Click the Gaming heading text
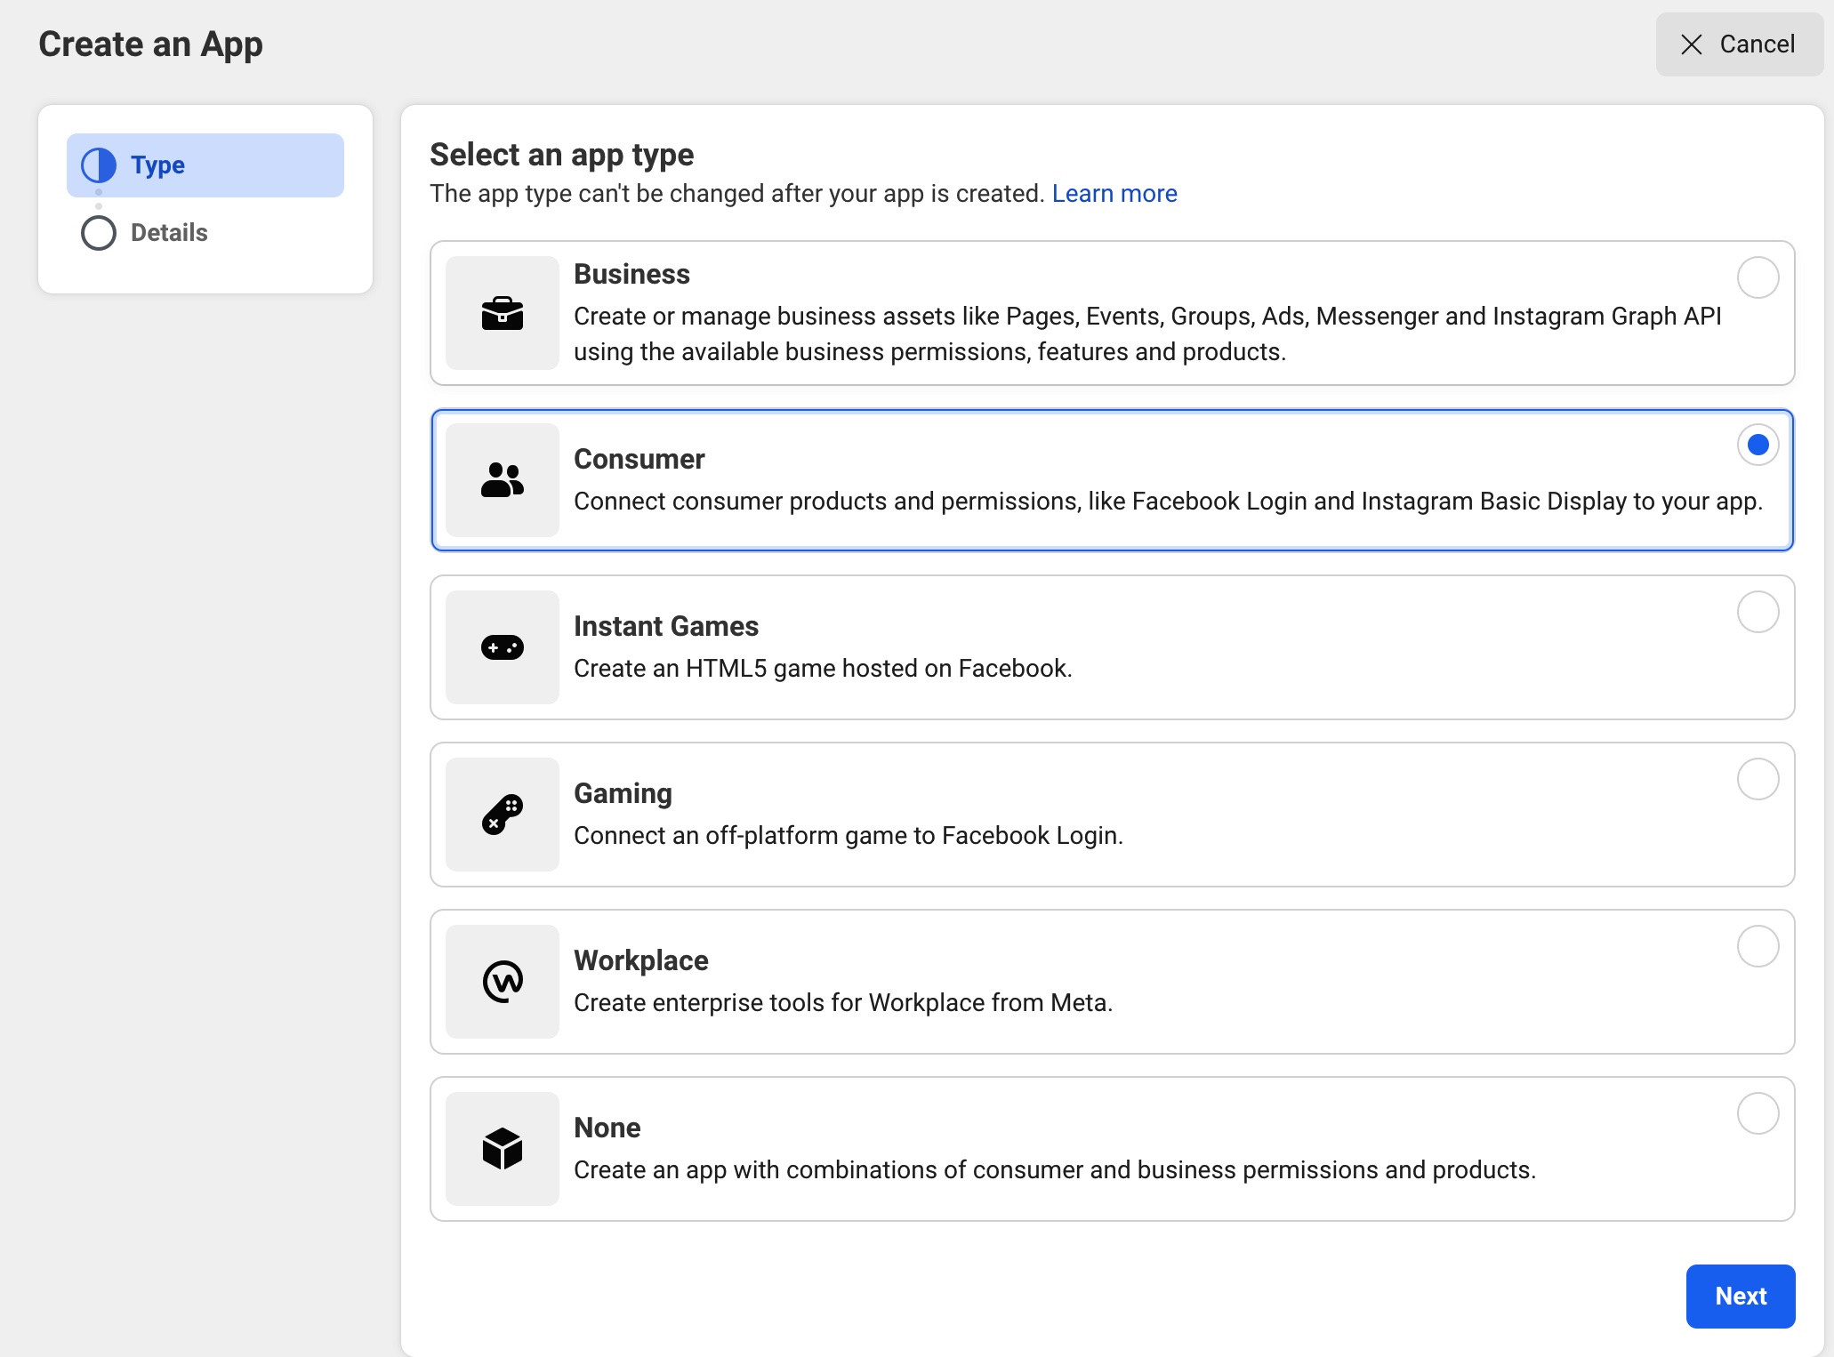The image size is (1834, 1357). 623,793
